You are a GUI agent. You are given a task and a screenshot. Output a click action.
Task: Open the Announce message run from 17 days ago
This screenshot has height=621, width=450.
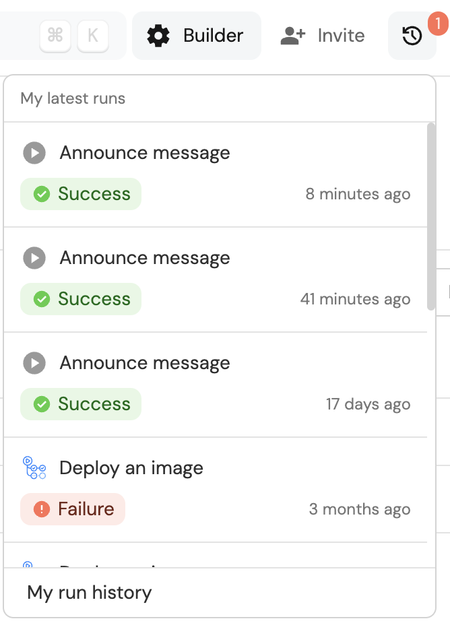tap(145, 363)
